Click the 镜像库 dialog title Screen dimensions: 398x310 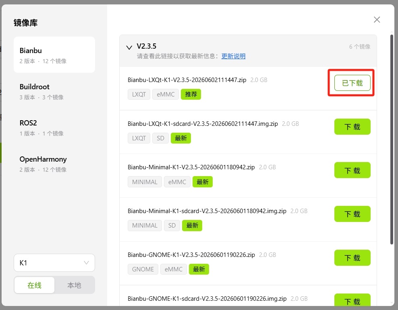25,23
